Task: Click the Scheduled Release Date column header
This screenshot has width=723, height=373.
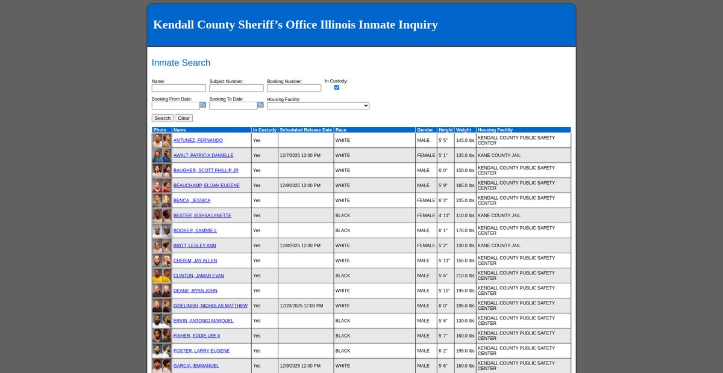Action: pyautogui.click(x=306, y=130)
